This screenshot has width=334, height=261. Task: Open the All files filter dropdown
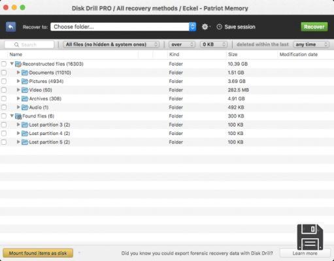(111, 44)
